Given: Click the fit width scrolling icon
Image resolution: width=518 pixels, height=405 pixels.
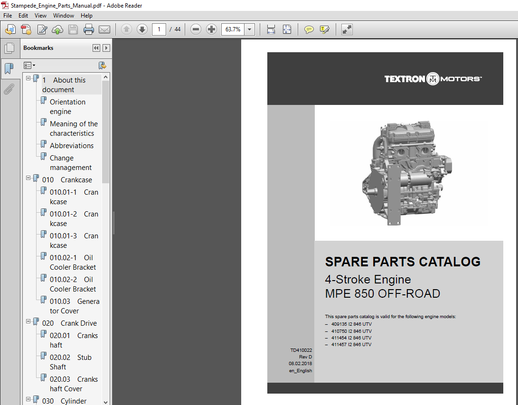Looking at the screenshot, I should pos(271,29).
